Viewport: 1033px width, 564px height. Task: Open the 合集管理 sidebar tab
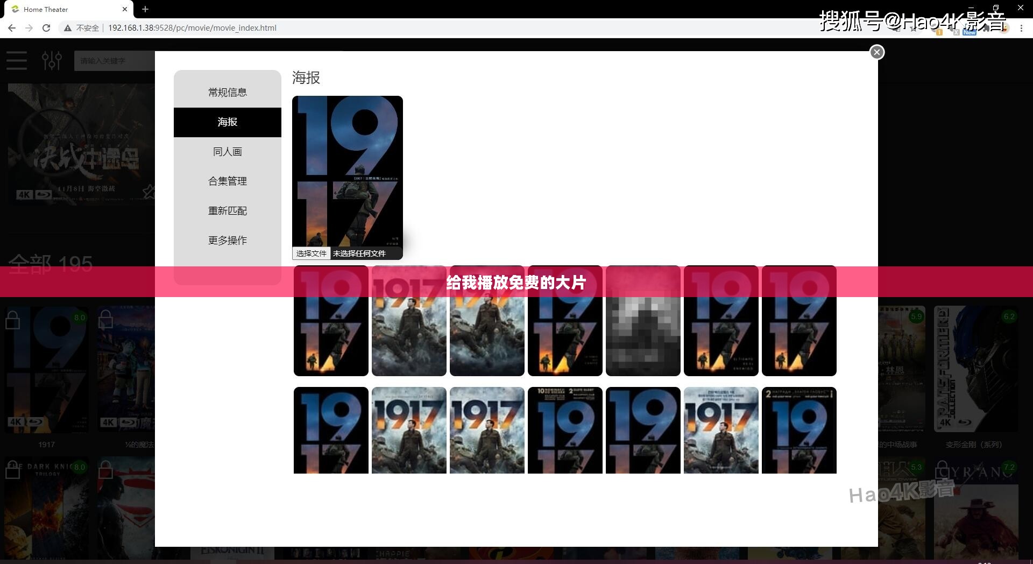click(x=228, y=181)
